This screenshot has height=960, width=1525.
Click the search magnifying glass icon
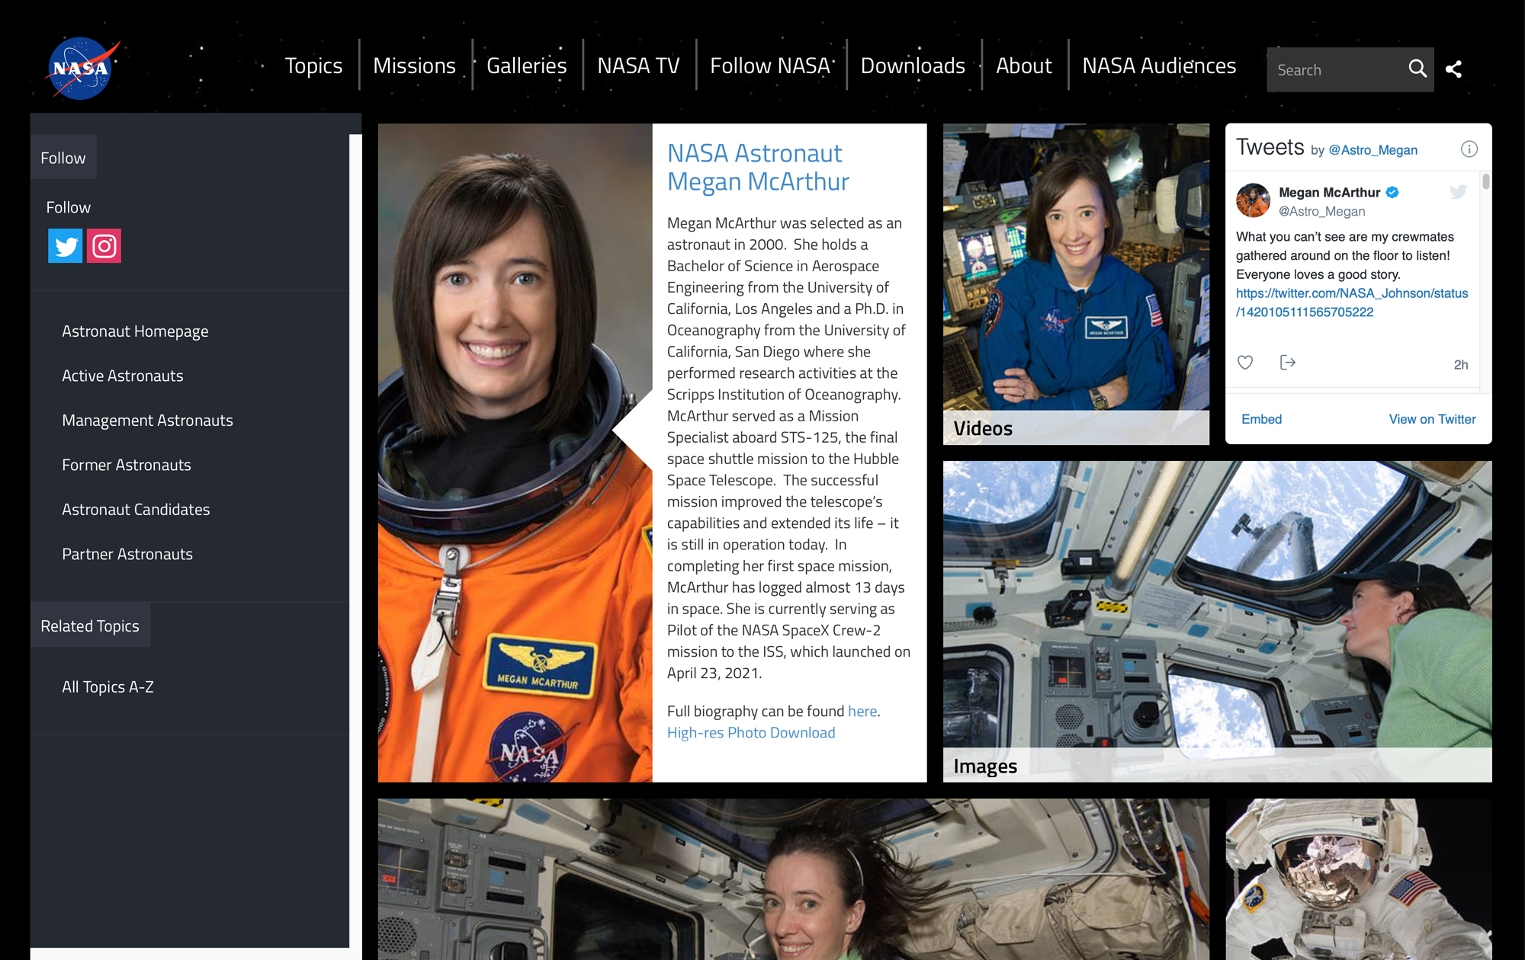pos(1417,69)
